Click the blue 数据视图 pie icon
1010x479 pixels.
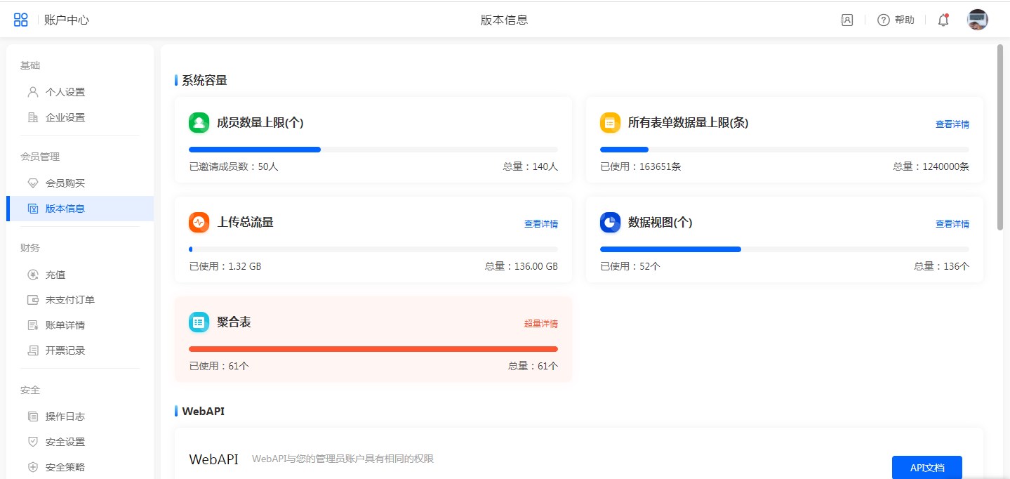611,222
